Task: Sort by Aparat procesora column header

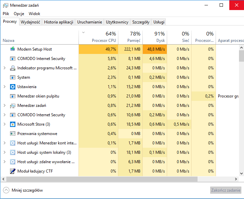Action: 230,38
